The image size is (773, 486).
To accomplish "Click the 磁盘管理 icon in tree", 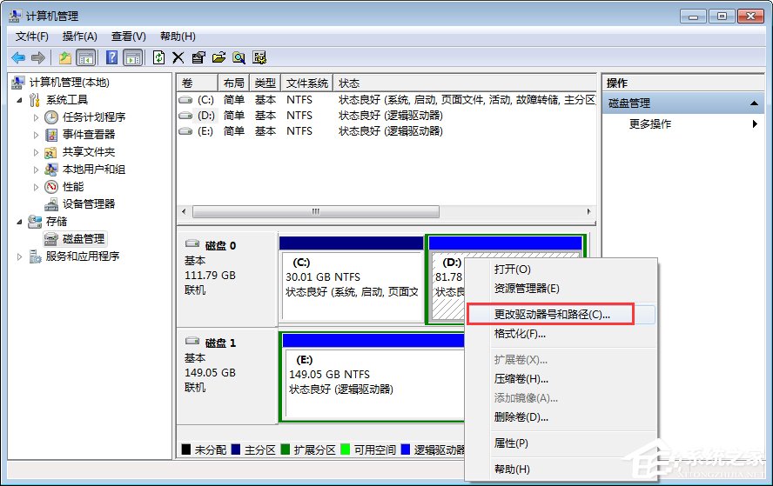I will [51, 239].
